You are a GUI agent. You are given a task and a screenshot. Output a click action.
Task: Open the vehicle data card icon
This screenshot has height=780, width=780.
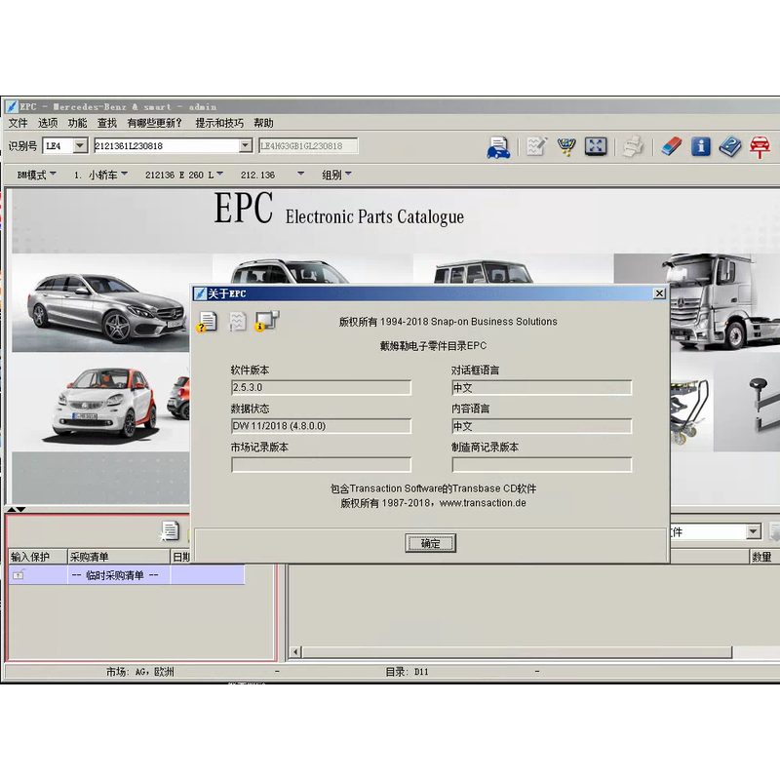coord(498,147)
